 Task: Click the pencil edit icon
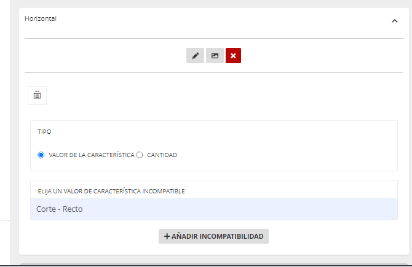click(195, 56)
